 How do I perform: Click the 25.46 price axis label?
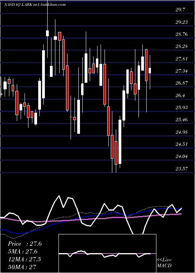point(181,120)
